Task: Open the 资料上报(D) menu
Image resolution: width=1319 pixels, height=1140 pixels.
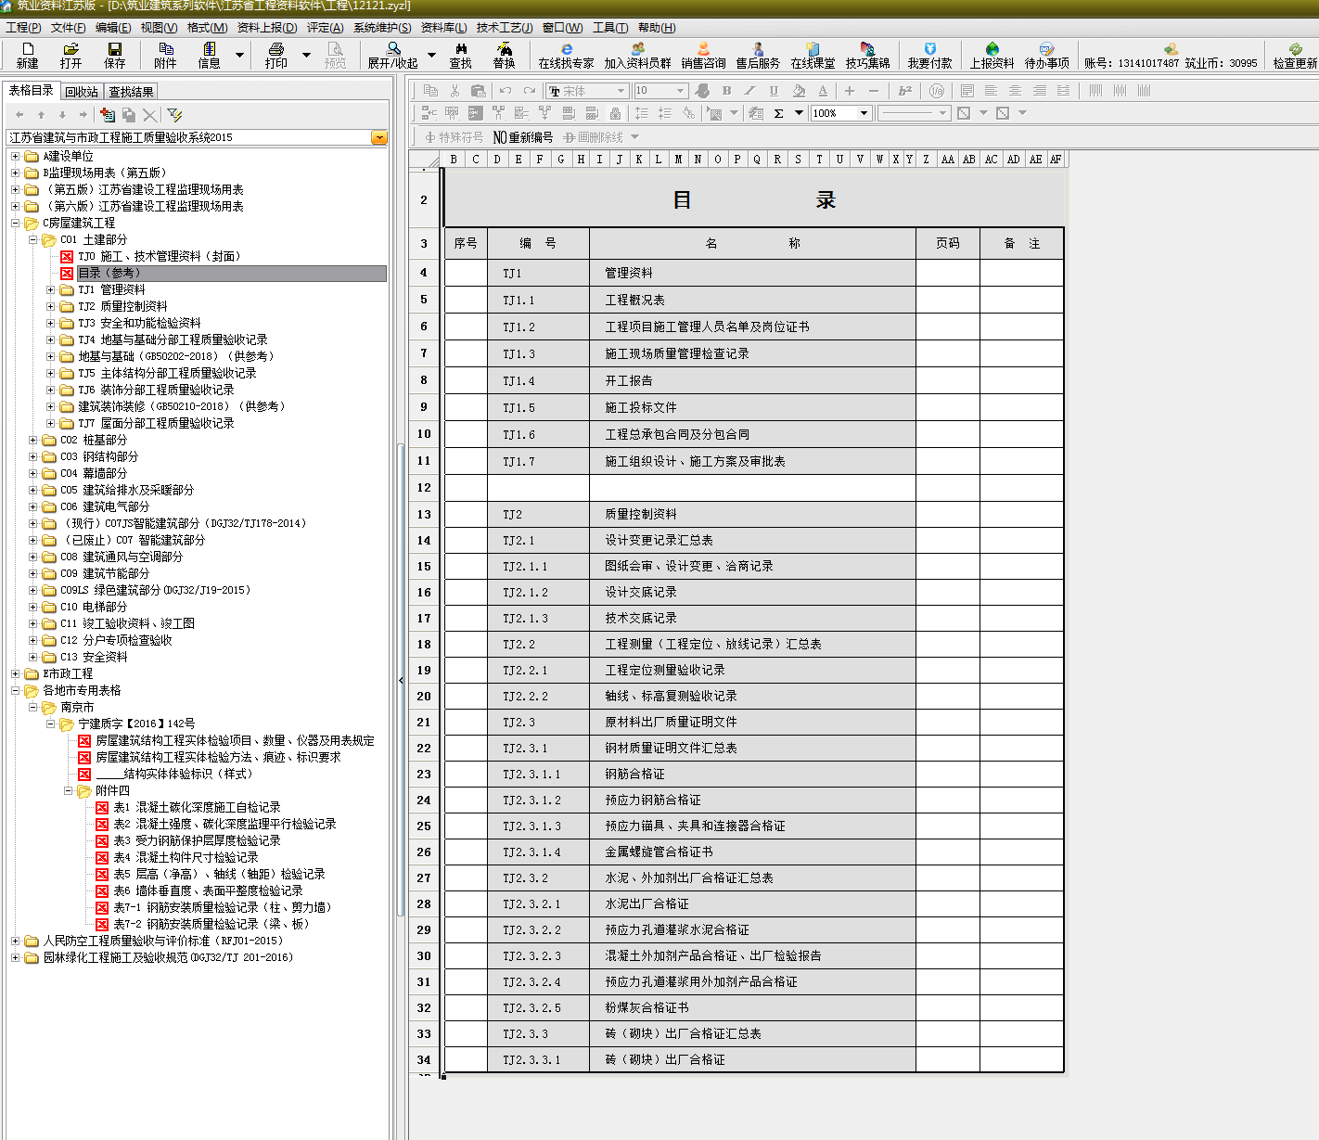Action: [267, 28]
